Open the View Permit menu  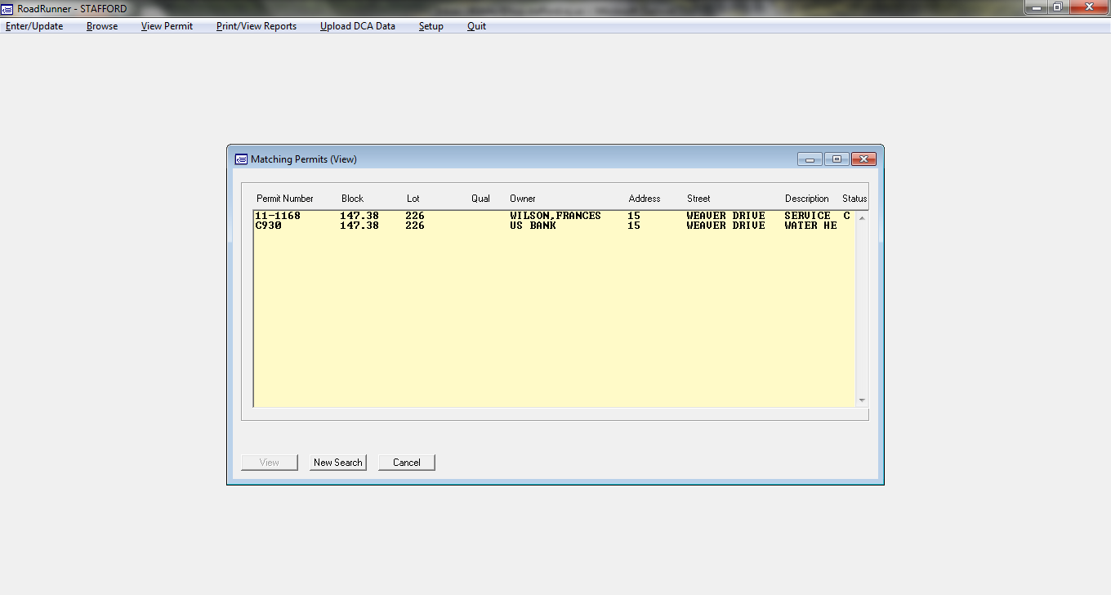167,26
